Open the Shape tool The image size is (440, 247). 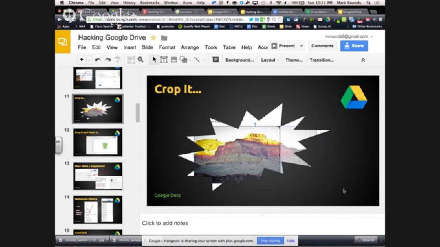183,60
